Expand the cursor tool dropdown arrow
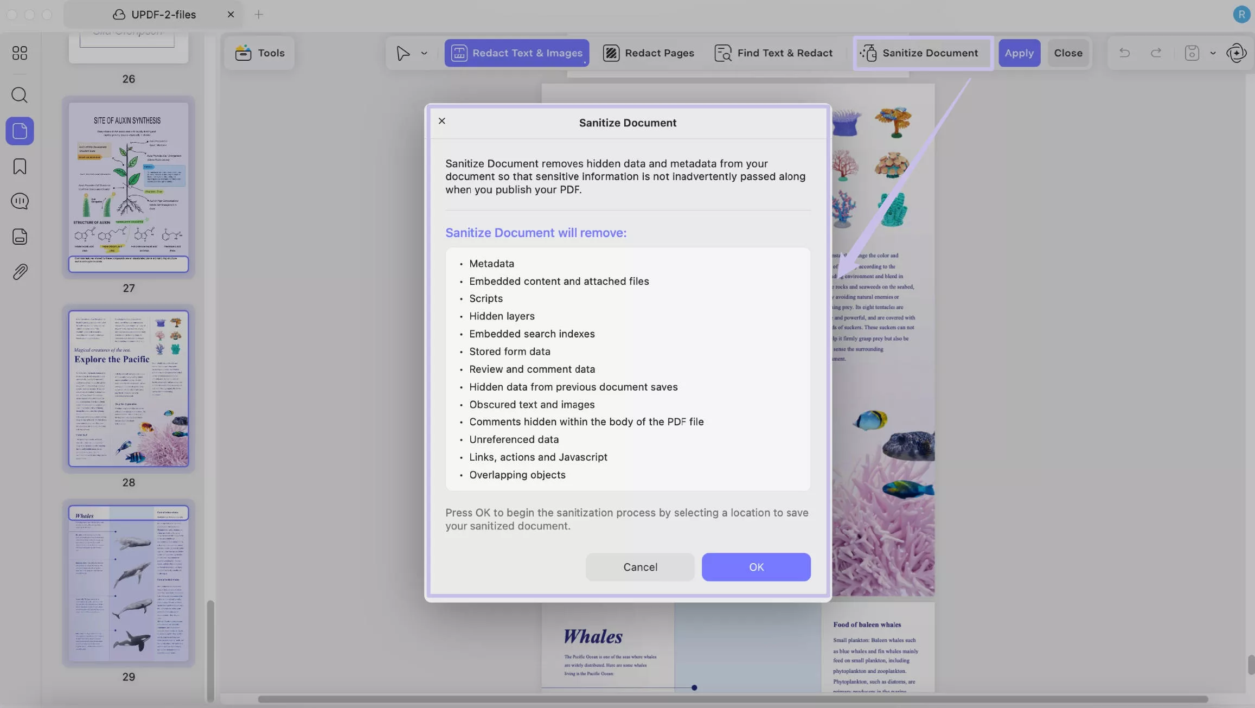Image resolution: width=1255 pixels, height=708 pixels. click(424, 53)
